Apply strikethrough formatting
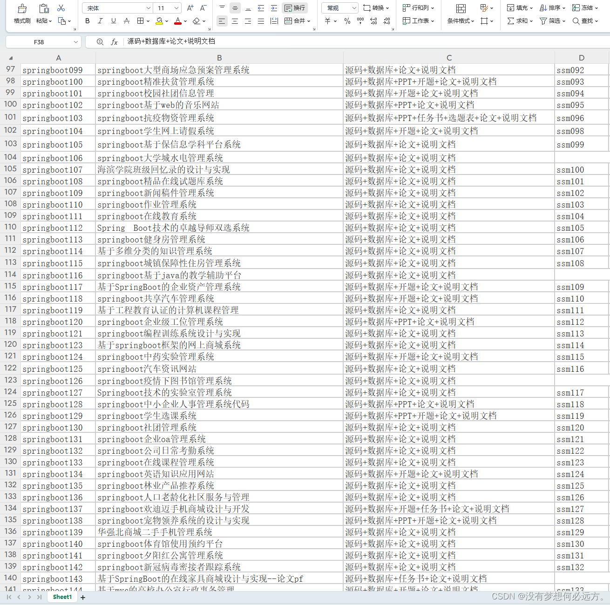The image size is (610, 605). click(x=127, y=21)
